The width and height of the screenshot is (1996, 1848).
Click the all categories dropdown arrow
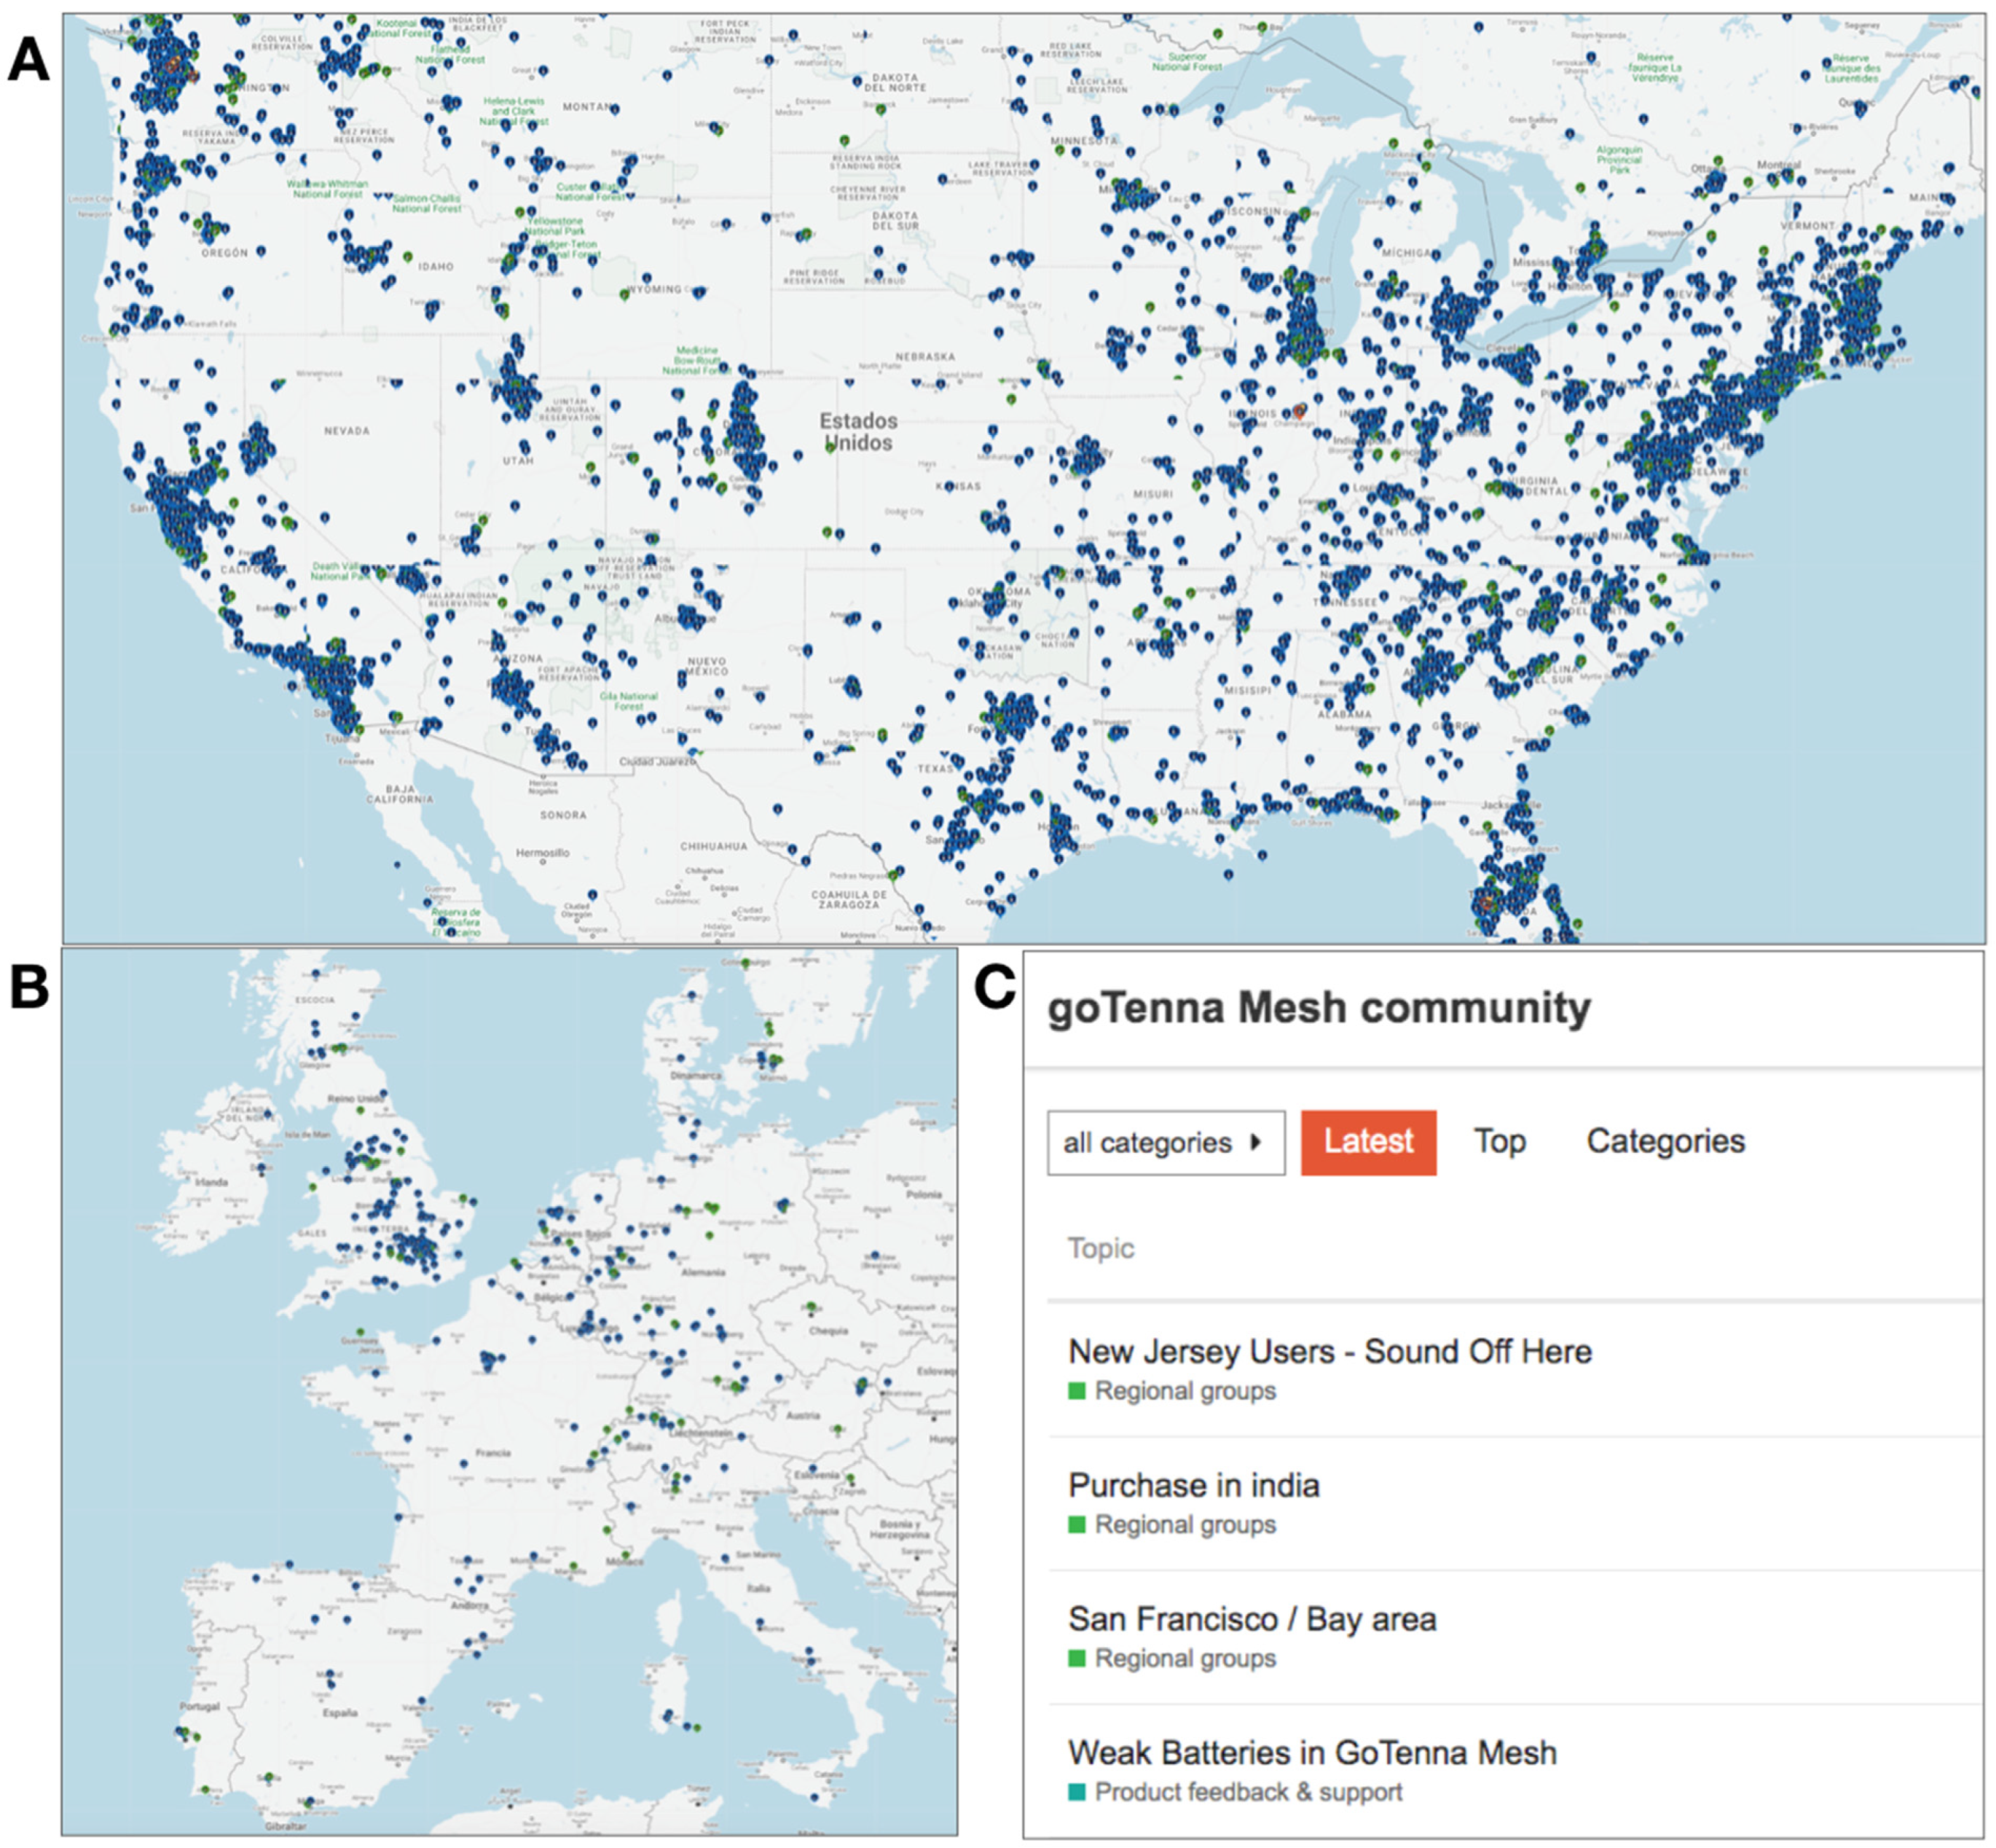pos(1255,1142)
